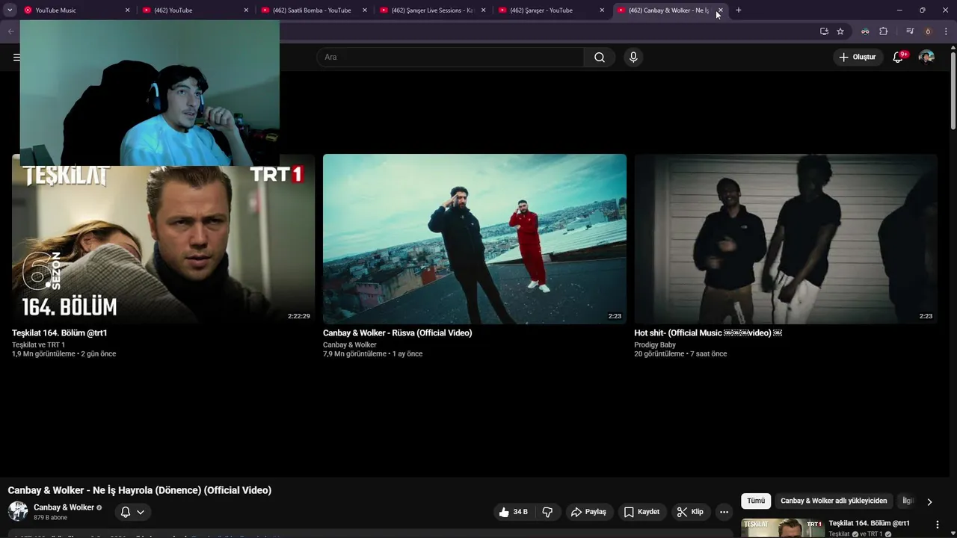Click the incognito-style extension icon
The width and height of the screenshot is (957, 538).
click(x=865, y=31)
